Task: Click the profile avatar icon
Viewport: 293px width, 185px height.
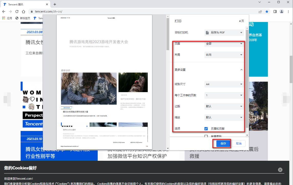Action: (281, 11)
